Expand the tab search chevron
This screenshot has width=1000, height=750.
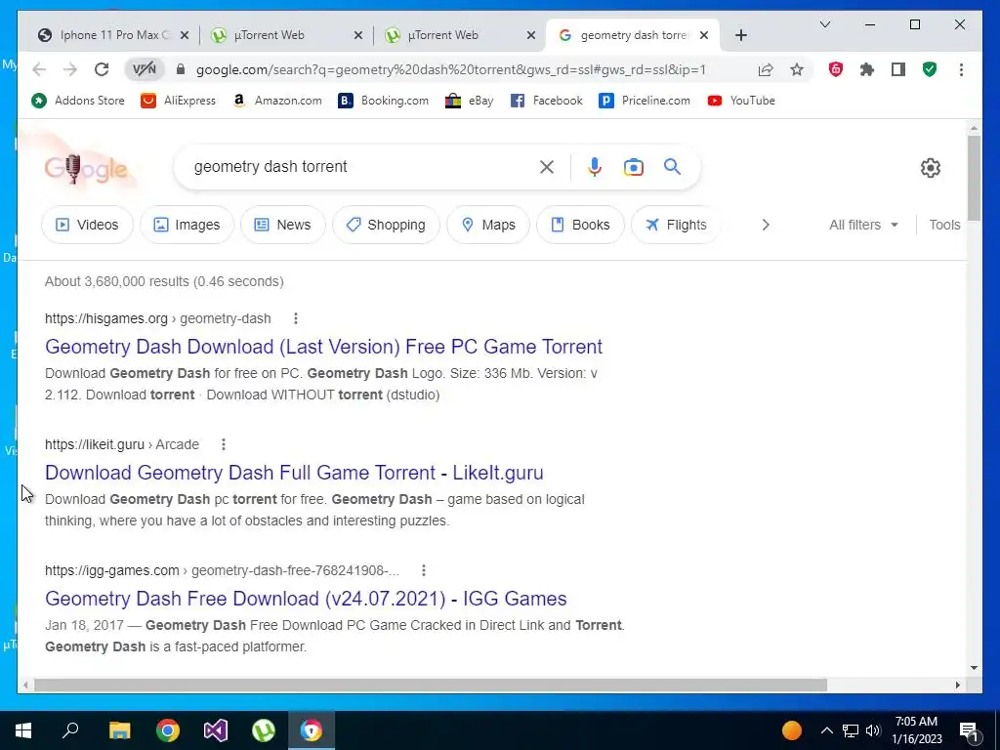pos(824,24)
